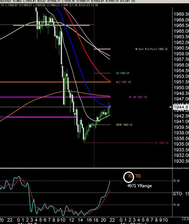Click the arrow beside Yest Mid Point label
The width and height of the screenshot is (189, 224).
[x=136, y=49]
